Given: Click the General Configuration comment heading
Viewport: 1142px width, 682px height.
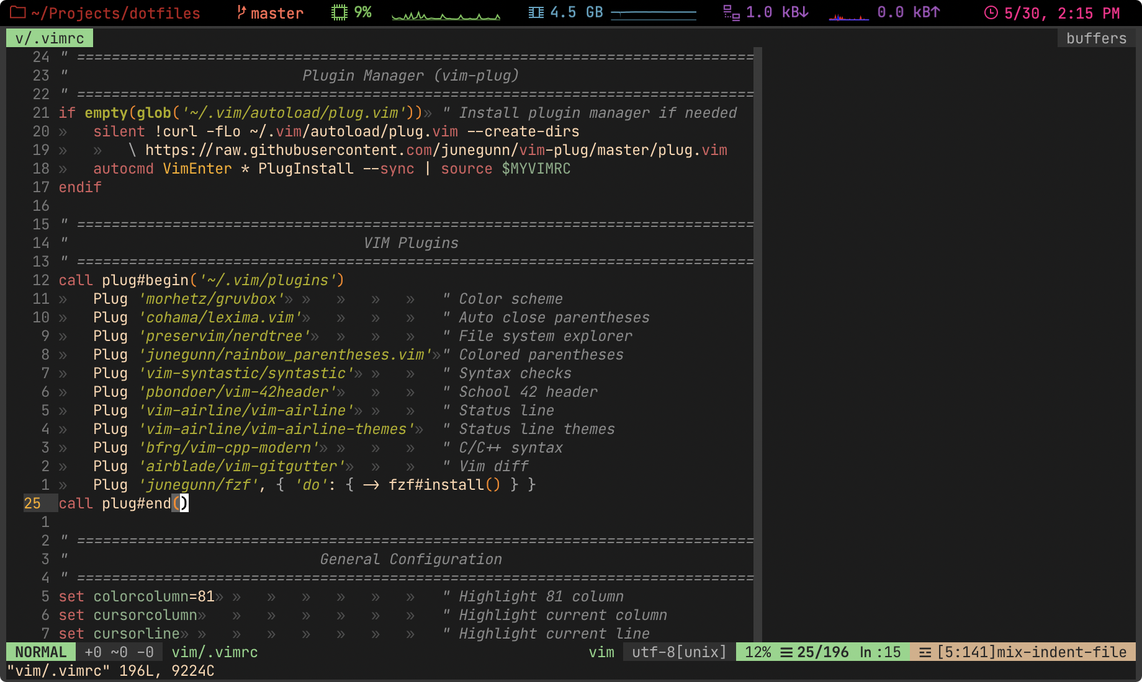Looking at the screenshot, I should click(x=411, y=559).
